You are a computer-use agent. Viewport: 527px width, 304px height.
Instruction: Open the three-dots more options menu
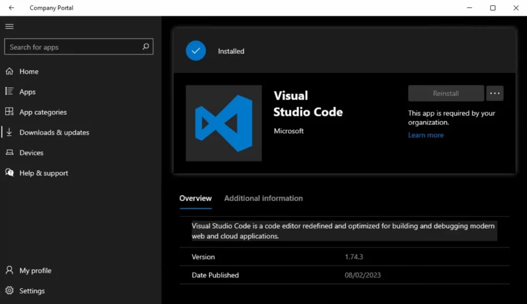point(495,94)
